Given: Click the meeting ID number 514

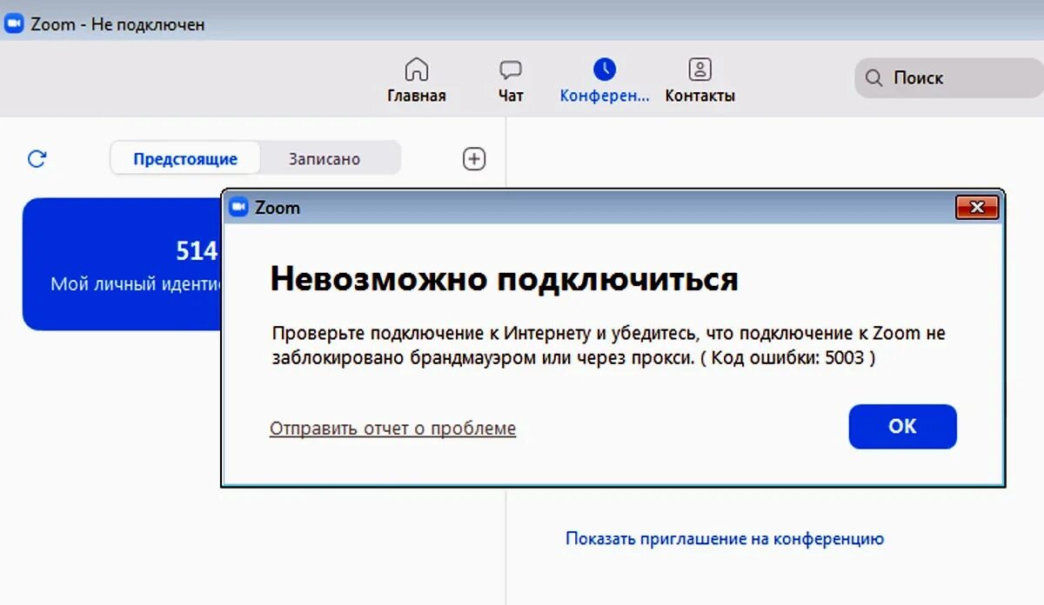Looking at the screenshot, I should click(x=199, y=250).
